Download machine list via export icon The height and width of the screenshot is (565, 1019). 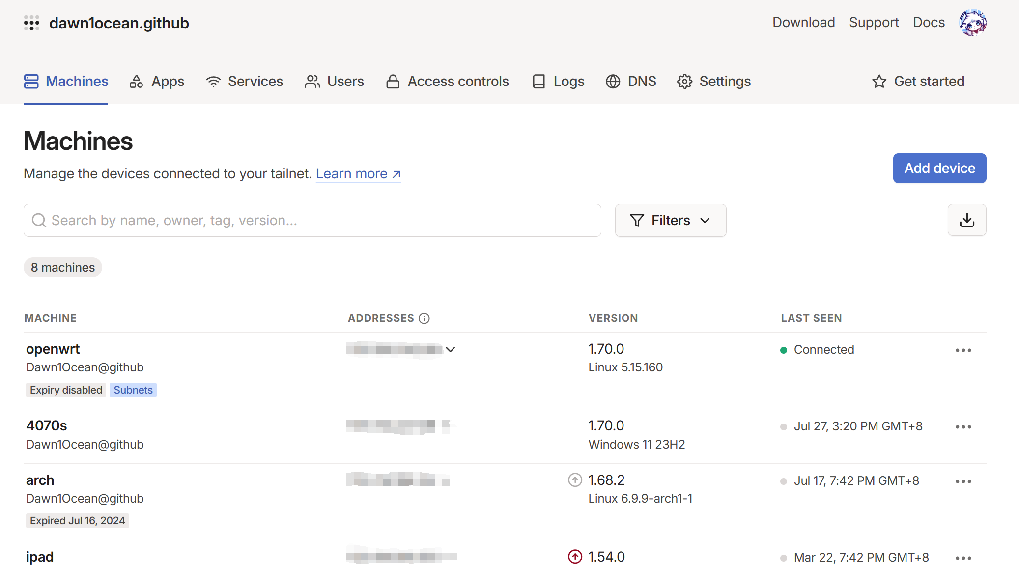(966, 220)
